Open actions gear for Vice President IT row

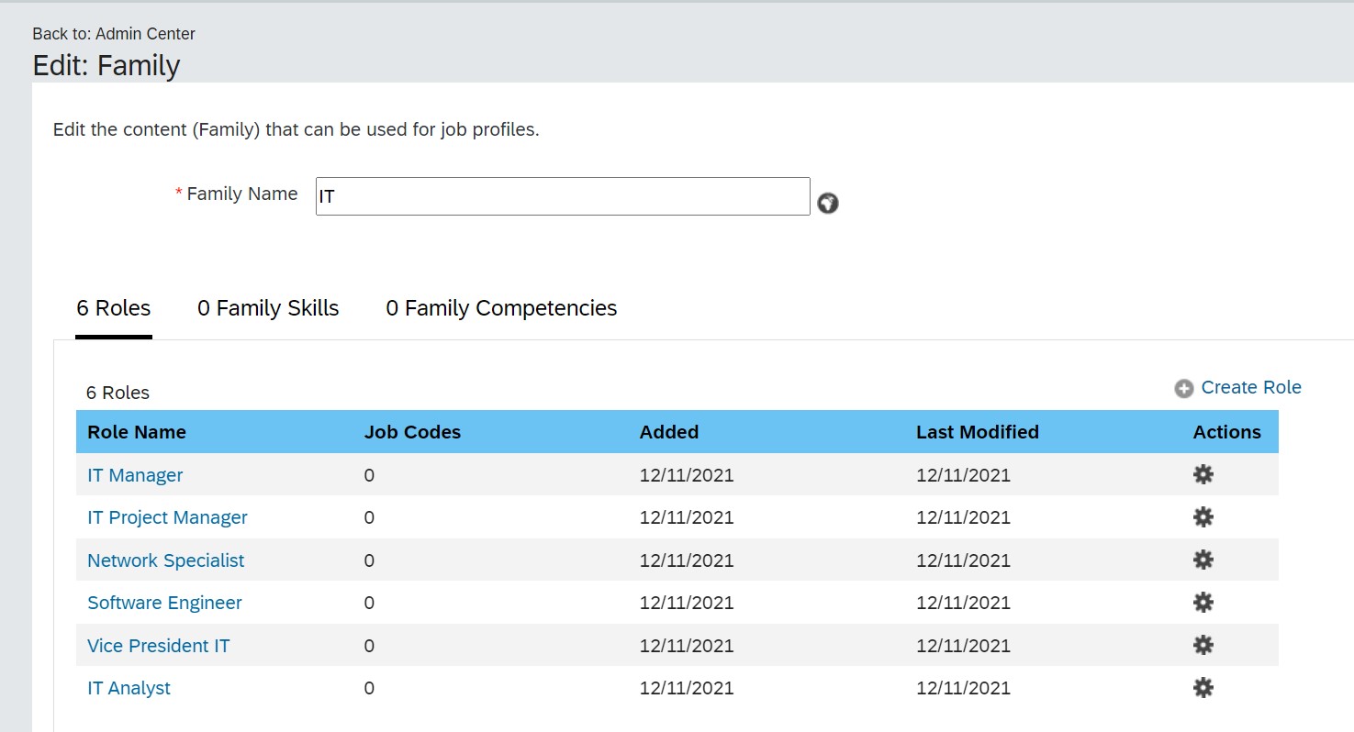coord(1203,645)
